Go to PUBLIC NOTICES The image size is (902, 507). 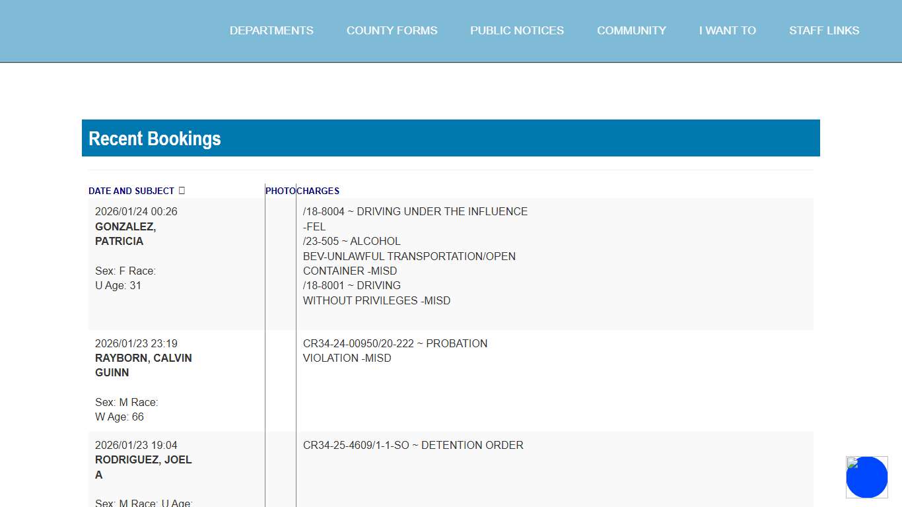pos(517,30)
